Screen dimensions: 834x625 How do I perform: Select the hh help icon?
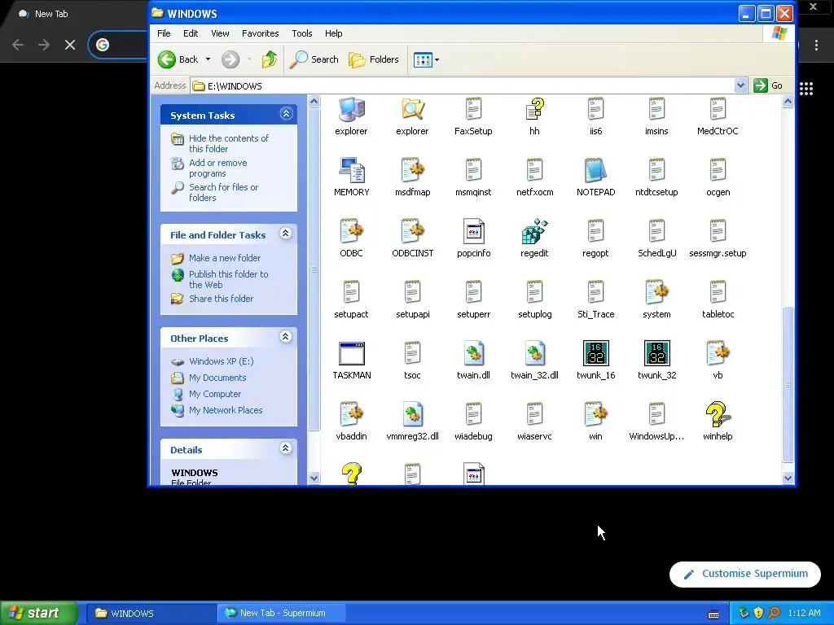pos(534,109)
